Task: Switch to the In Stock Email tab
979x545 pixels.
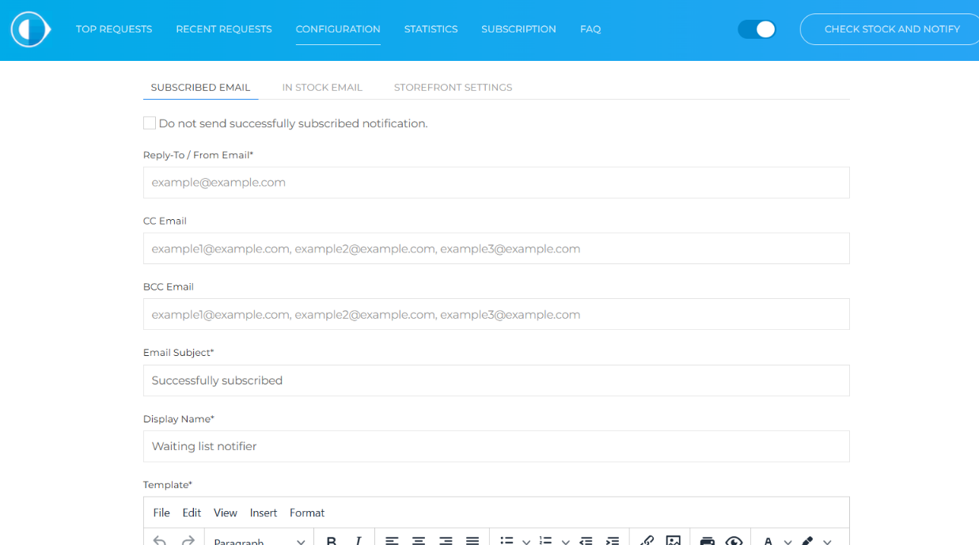Action: [x=322, y=88]
